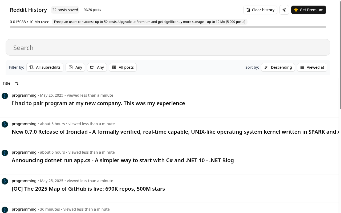Change the Descending sort order dropdown

click(x=278, y=67)
